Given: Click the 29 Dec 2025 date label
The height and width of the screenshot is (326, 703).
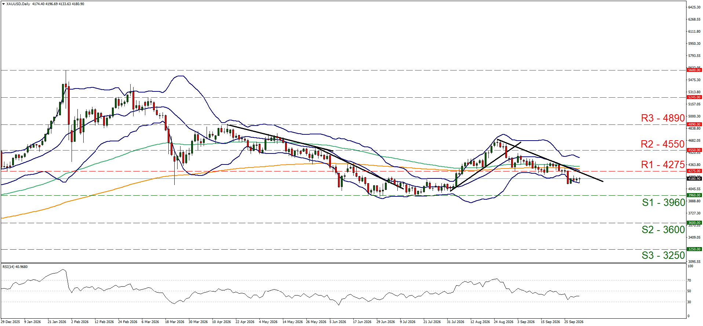Looking at the screenshot, I should [x=10, y=322].
